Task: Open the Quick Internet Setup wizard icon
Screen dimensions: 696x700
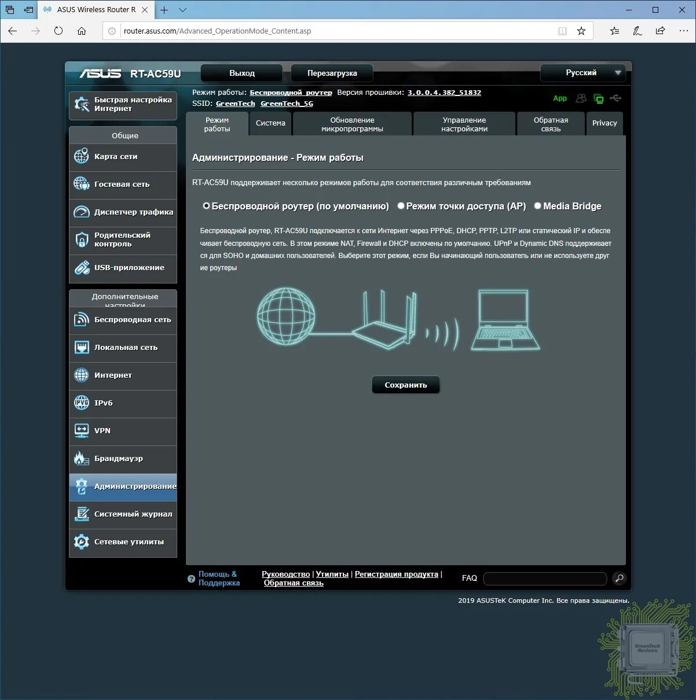Action: pos(82,105)
